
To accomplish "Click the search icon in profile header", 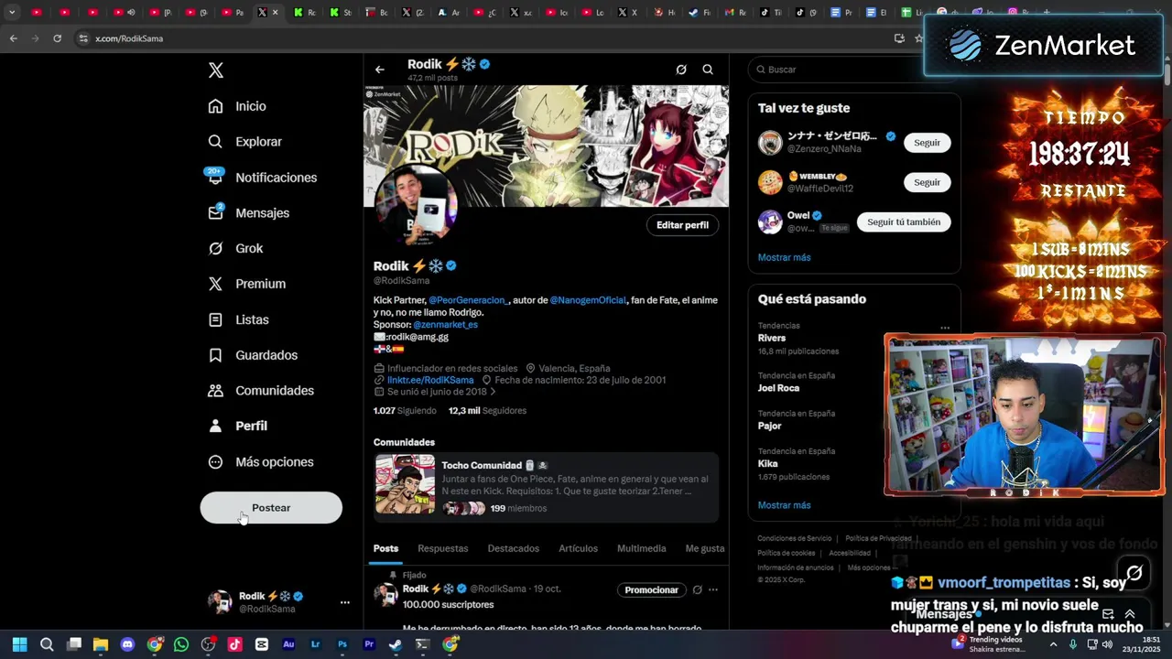I will [x=708, y=70].
